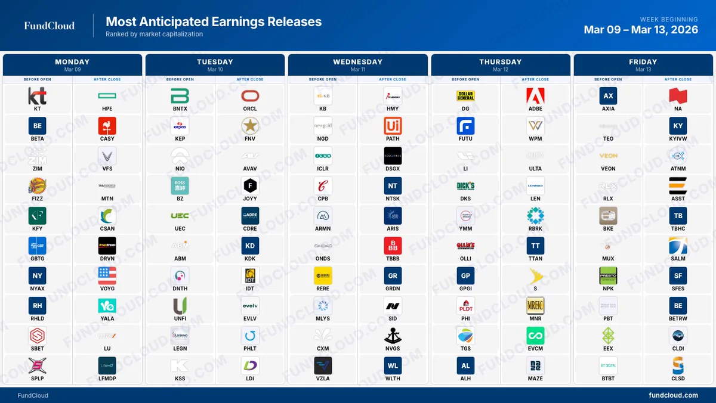Click the GPGI ticker tile
Viewport: 716px width, 403px height.
(465, 279)
